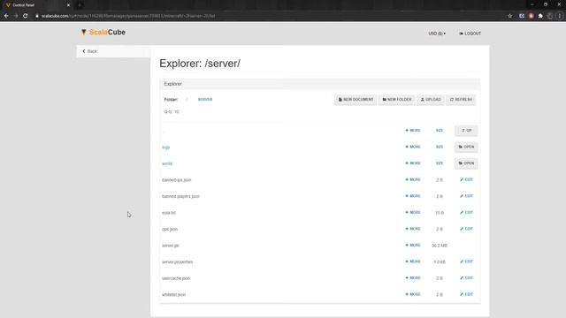Screen dimensions: 566x318
Task: Click the SERVER breadcrumb link
Action: coord(205,100)
